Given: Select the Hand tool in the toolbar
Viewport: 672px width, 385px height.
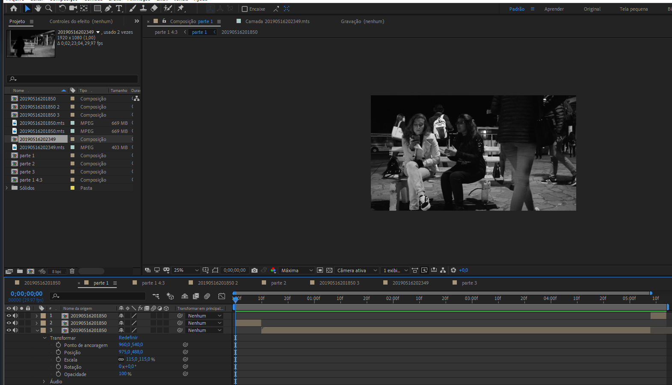Looking at the screenshot, I should (x=38, y=9).
